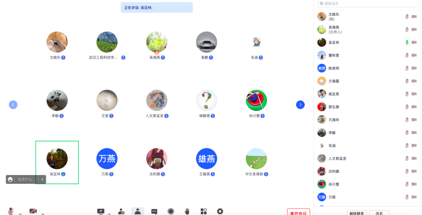Click the 改名 rename button
This screenshot has width=422, height=215.
click(379, 213)
